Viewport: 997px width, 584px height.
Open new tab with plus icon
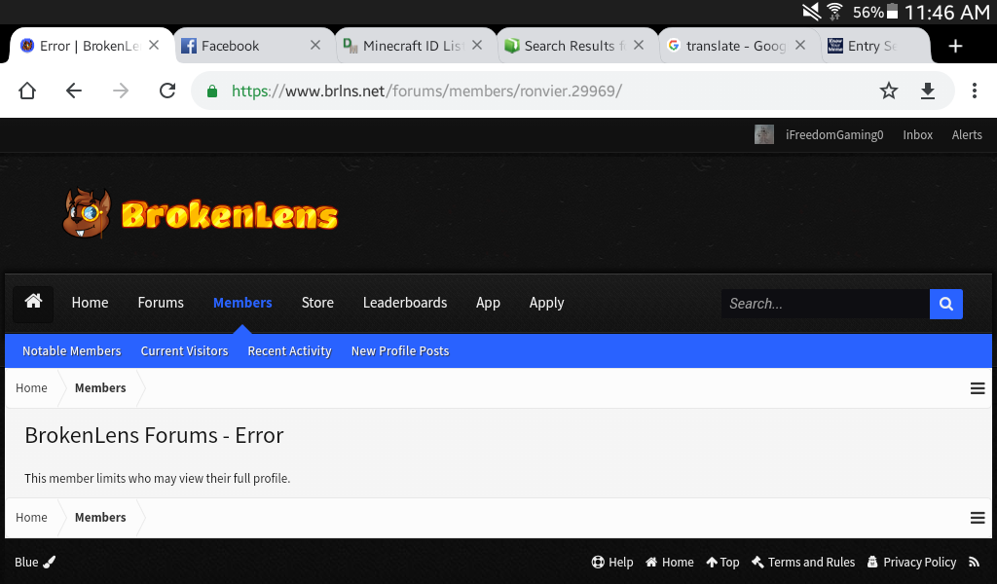(x=955, y=46)
